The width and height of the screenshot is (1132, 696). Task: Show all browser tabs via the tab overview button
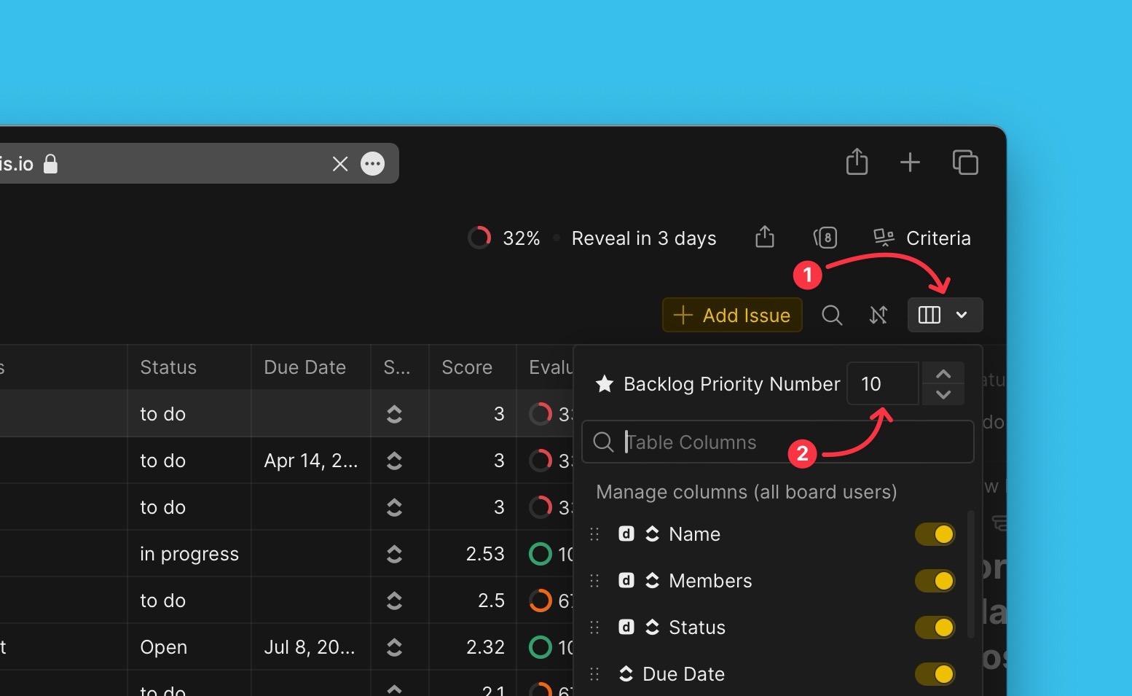click(x=965, y=163)
